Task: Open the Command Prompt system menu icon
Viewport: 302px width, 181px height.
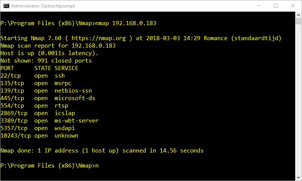Action: coord(6,6)
